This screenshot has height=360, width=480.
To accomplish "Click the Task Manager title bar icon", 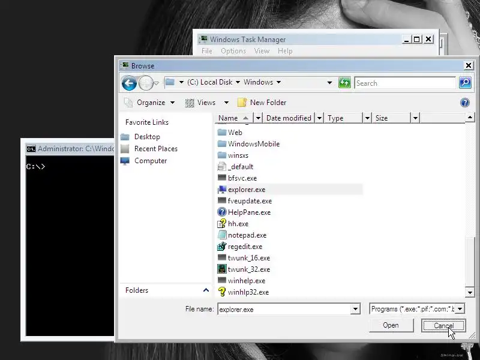I will [203, 40].
